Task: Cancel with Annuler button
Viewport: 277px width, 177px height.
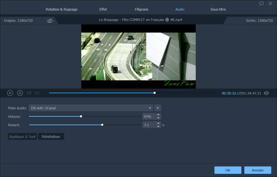Action: pyautogui.click(x=258, y=170)
